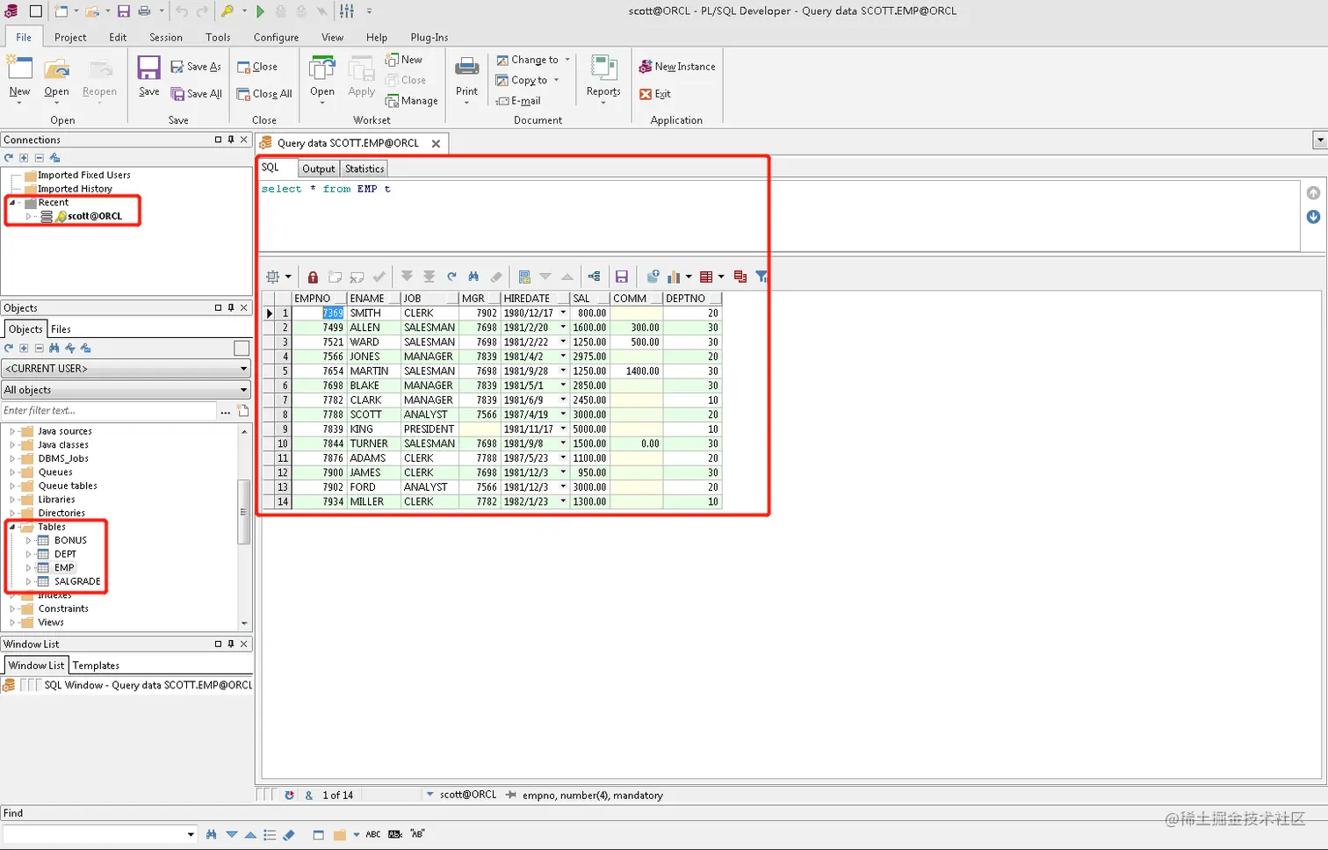The height and width of the screenshot is (850, 1328).
Task: Open the chart icon in the results toolbar
Action: point(675,277)
